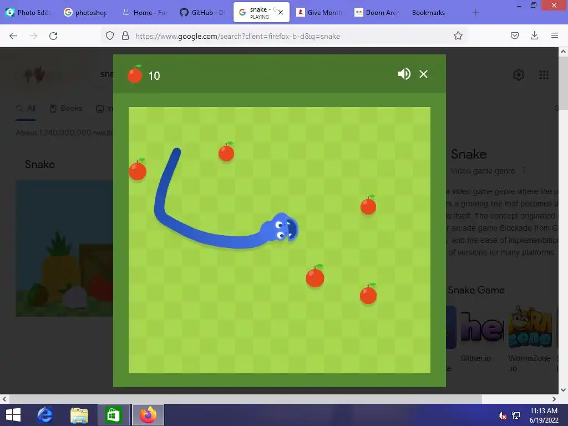Open Firefox application menu

(555, 36)
